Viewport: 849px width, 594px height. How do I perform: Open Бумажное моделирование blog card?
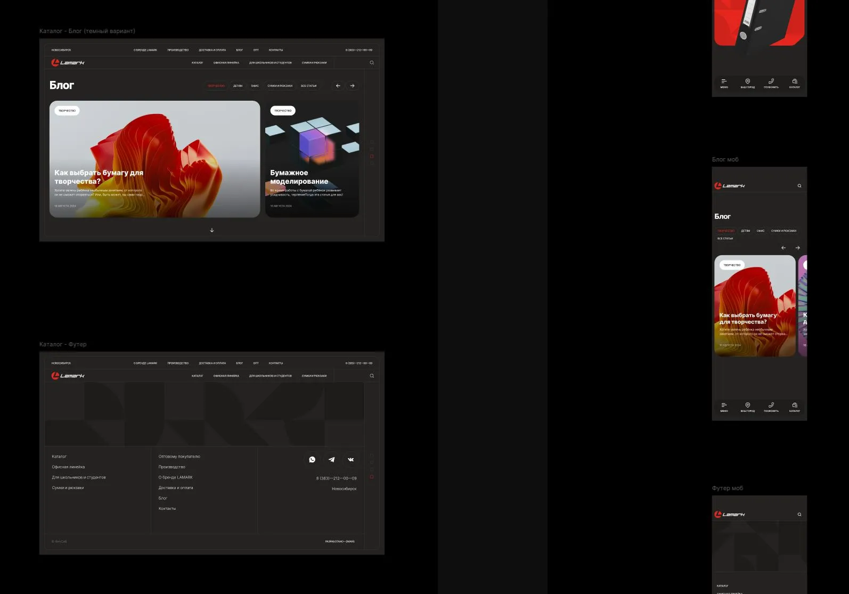pos(312,159)
